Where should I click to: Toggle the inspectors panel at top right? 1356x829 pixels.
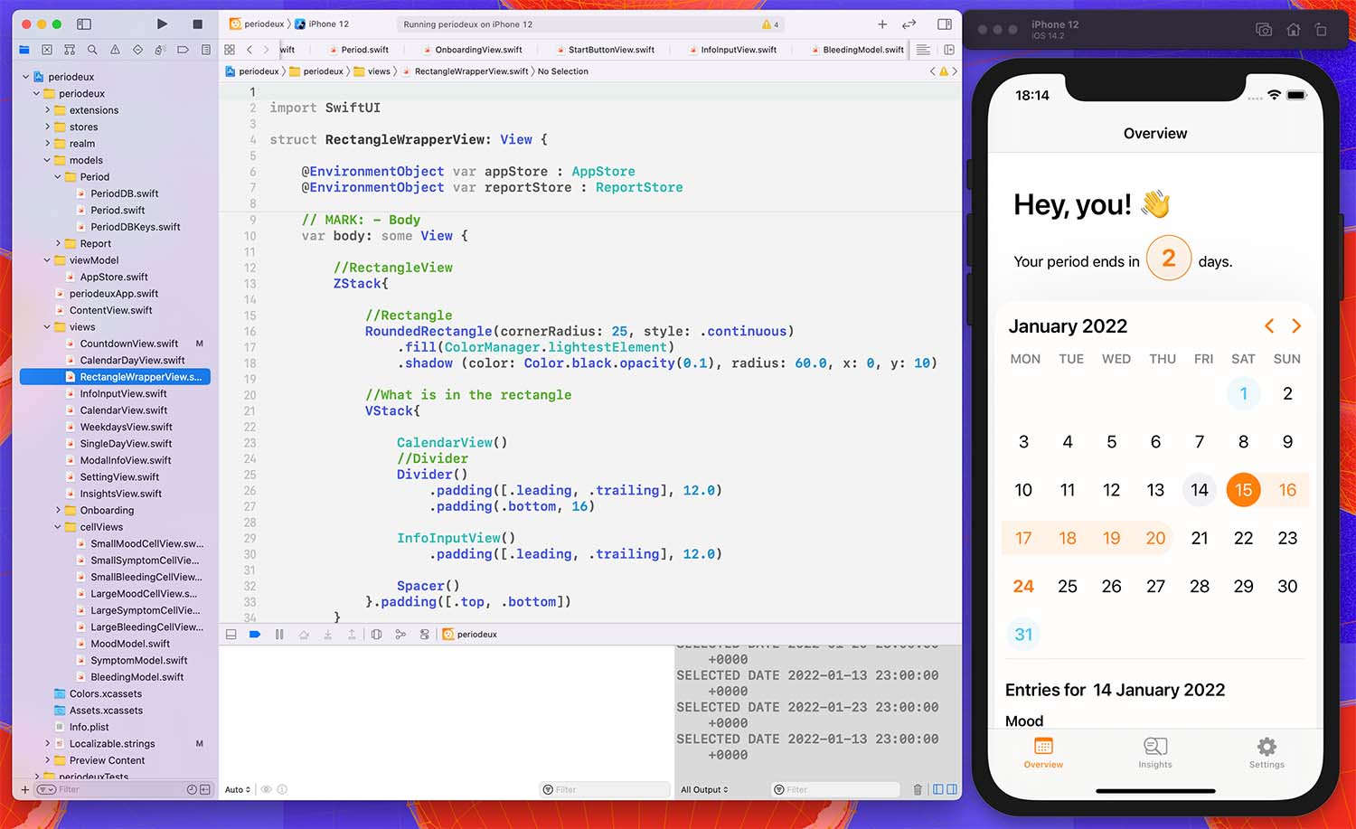pyautogui.click(x=944, y=24)
